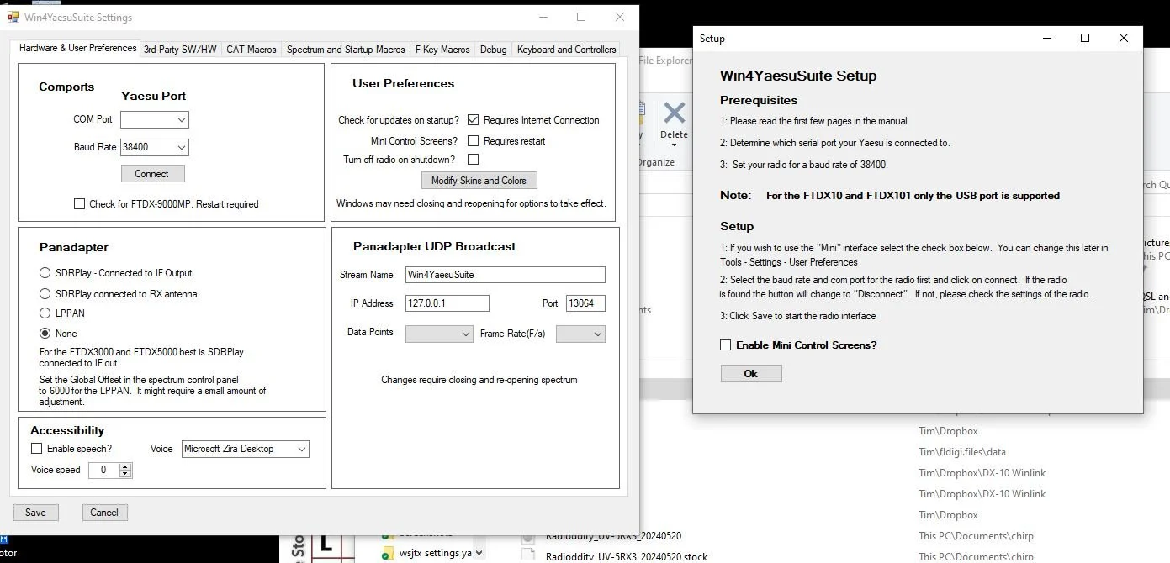
Task: Click the IP Address field 127.0.0.1
Action: point(447,303)
